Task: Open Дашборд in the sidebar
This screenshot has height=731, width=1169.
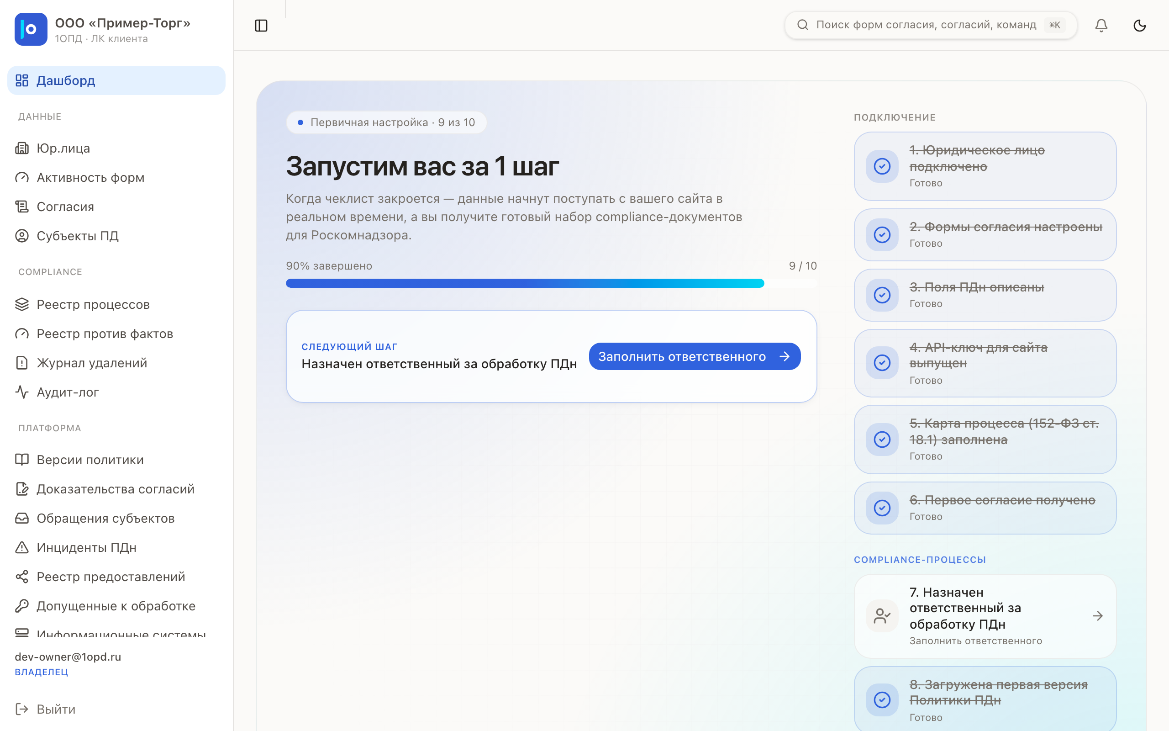Action: tap(116, 80)
